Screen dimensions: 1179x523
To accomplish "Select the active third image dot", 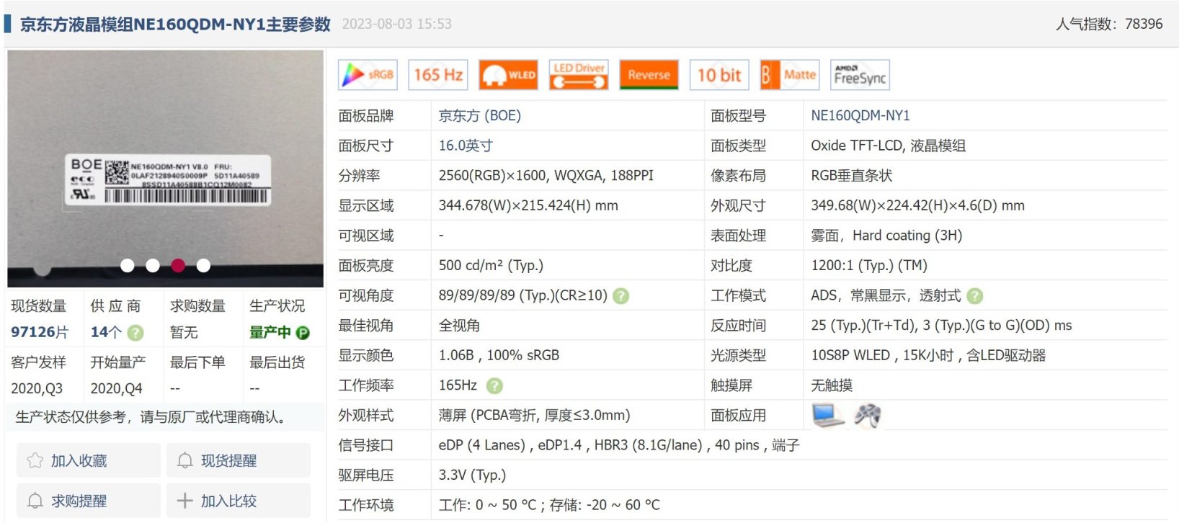I will 178,266.
